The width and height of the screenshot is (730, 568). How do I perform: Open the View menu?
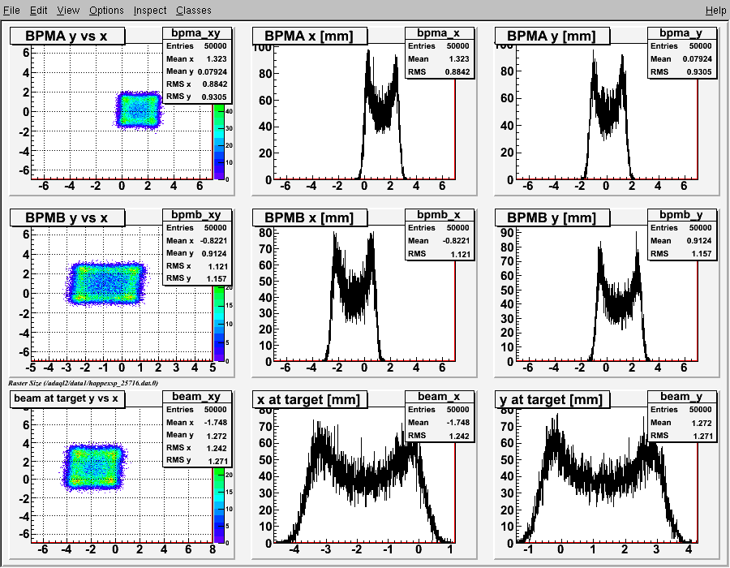click(68, 10)
